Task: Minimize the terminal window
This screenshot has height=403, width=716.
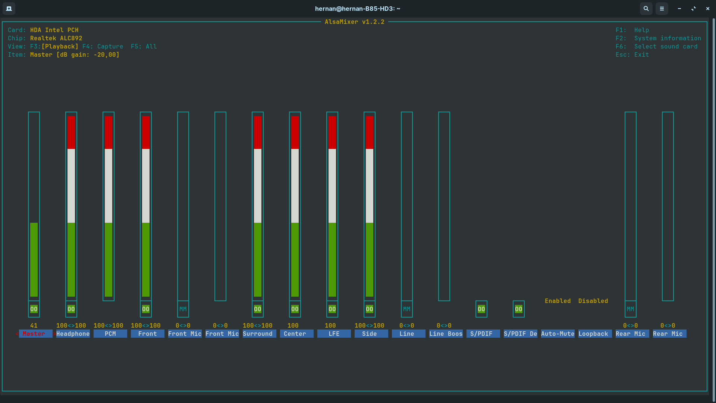Action: point(679,8)
